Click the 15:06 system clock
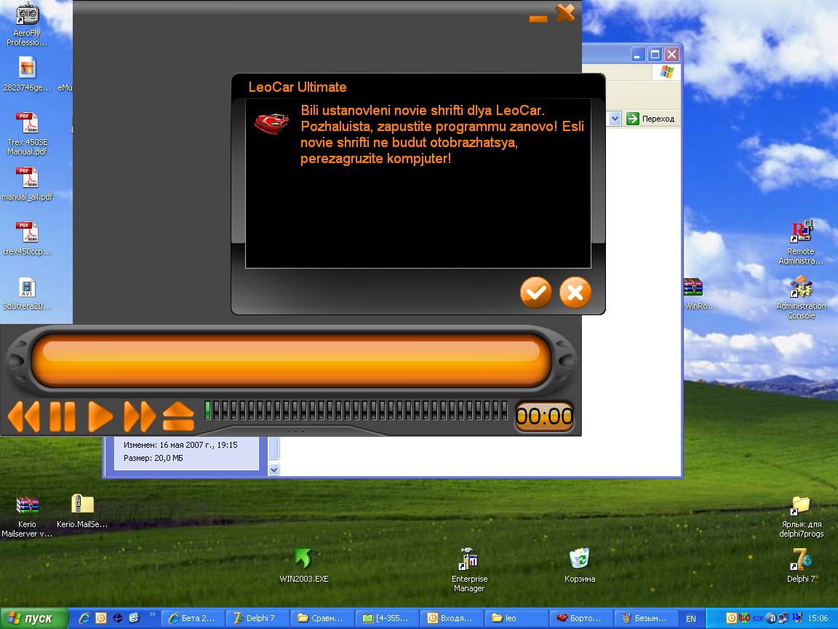The width and height of the screenshot is (838, 629). tap(818, 618)
